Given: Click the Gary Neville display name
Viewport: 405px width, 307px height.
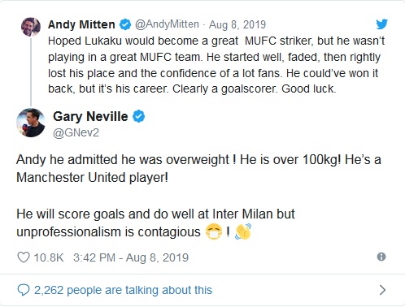Looking at the screenshot, I should click(x=90, y=116).
